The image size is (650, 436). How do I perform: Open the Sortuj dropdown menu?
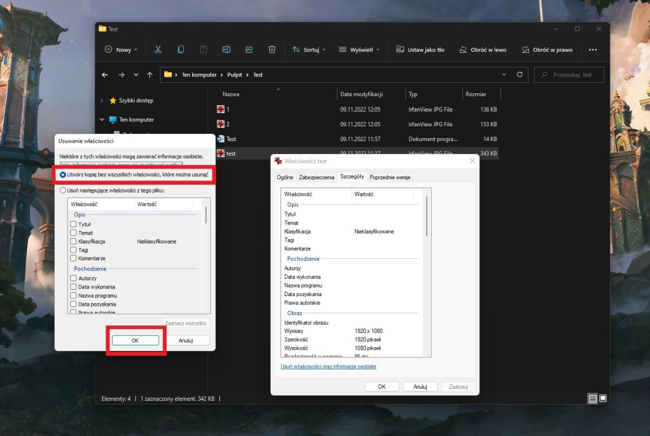tap(309, 49)
